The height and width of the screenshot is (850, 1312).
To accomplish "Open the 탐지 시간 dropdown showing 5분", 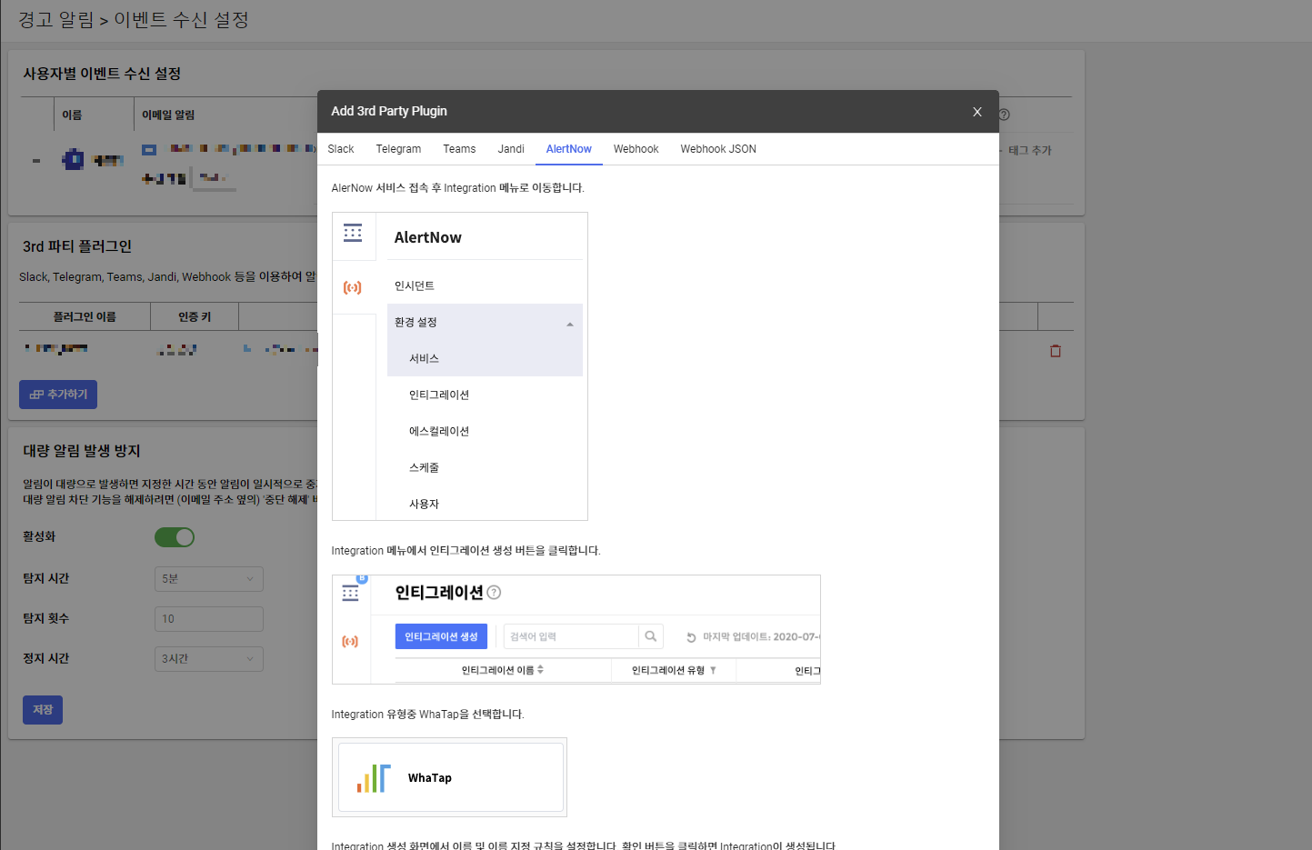I will pyautogui.click(x=209, y=579).
